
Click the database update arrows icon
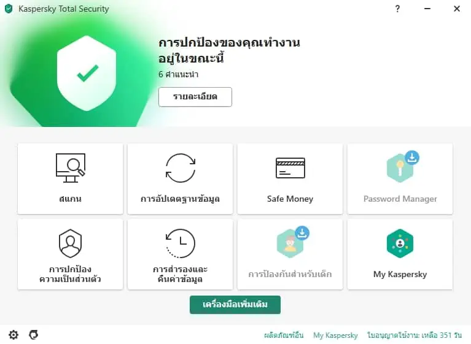pyautogui.click(x=181, y=168)
